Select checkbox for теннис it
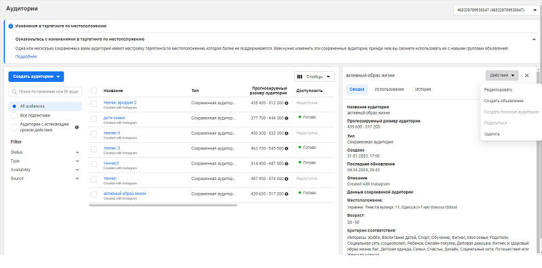The height and width of the screenshot is (268, 542). (x=93, y=134)
